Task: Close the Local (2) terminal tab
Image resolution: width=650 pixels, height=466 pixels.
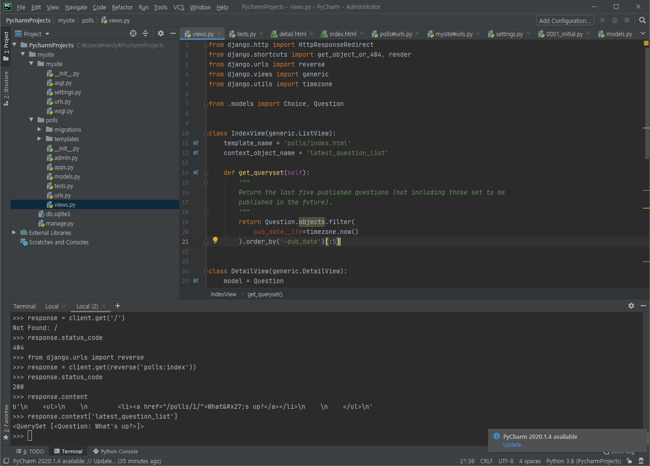Action: coord(104,306)
